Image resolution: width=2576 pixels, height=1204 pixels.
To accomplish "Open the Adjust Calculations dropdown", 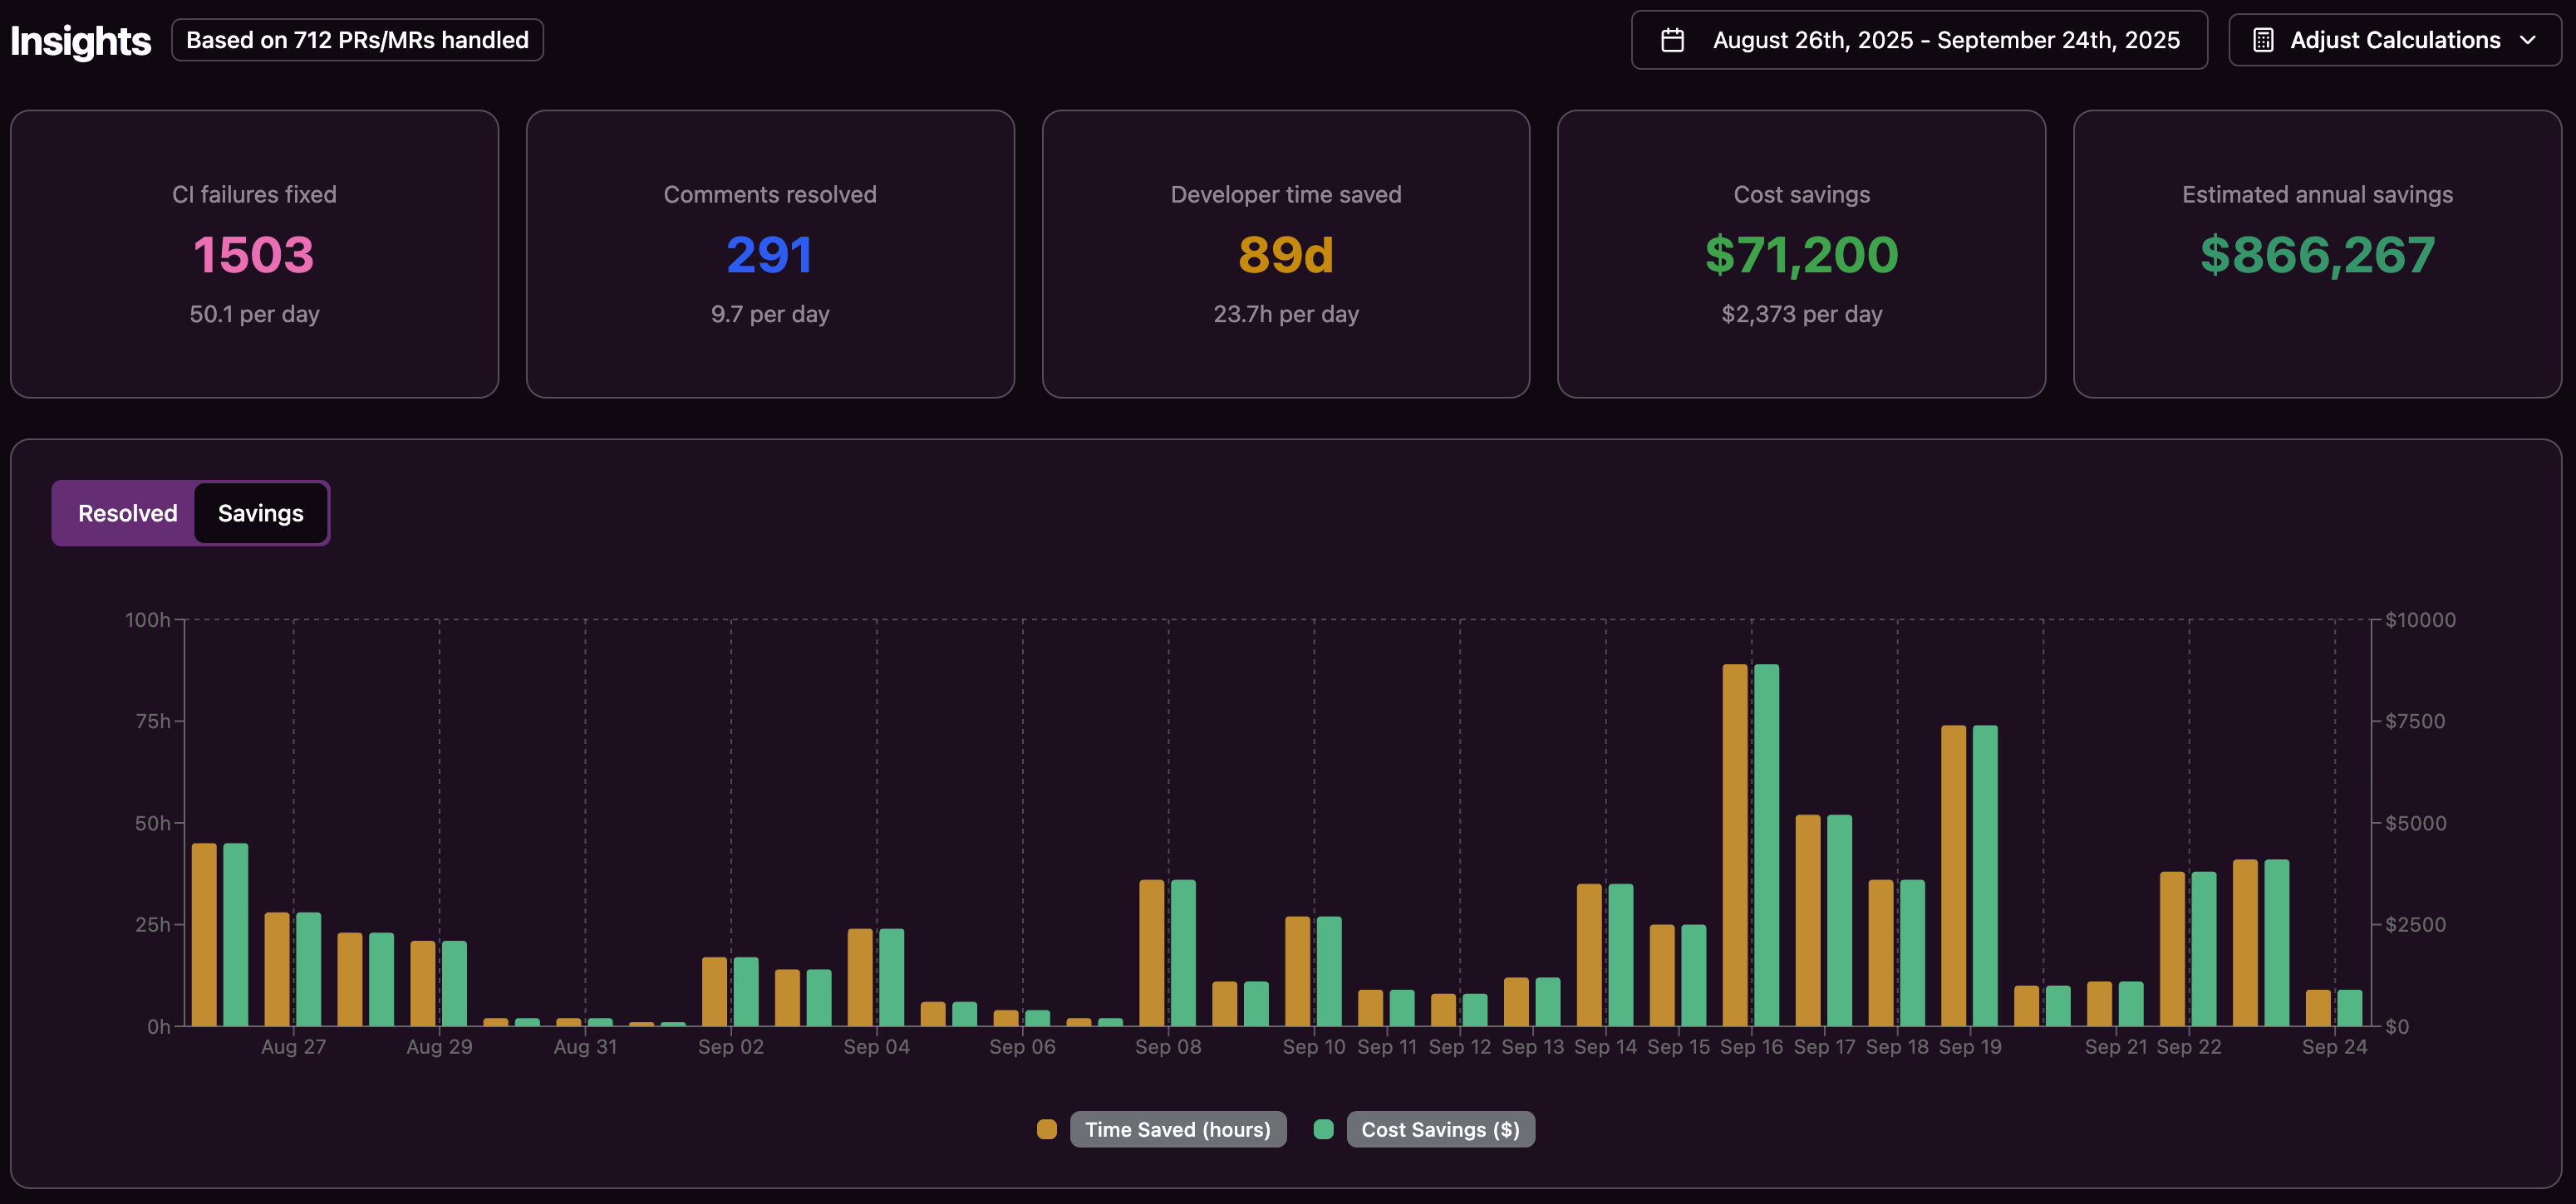I will (x=2394, y=40).
